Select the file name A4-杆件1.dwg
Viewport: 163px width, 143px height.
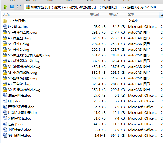(x=18, y=44)
